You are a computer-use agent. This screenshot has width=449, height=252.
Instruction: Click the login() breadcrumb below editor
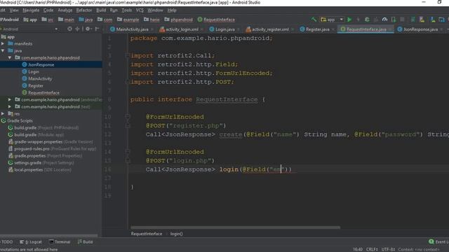[176, 234]
